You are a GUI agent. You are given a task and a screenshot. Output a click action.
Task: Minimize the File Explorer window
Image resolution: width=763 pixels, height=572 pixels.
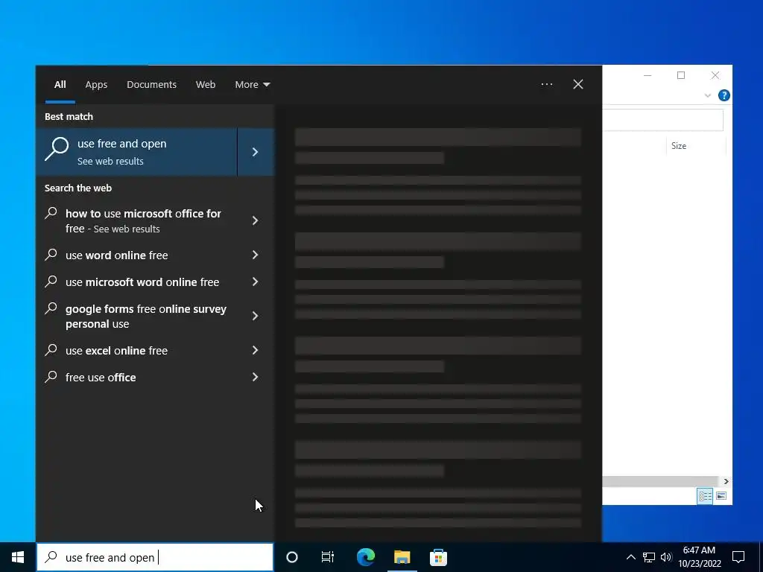(x=648, y=75)
